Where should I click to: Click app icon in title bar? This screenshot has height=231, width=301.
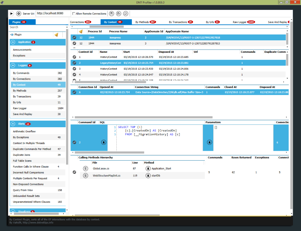coord(2,3)
